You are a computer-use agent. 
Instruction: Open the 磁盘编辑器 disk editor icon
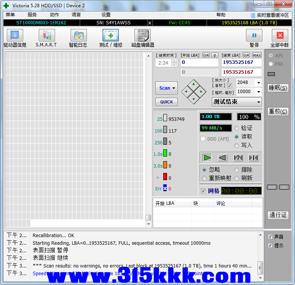[x=142, y=36]
